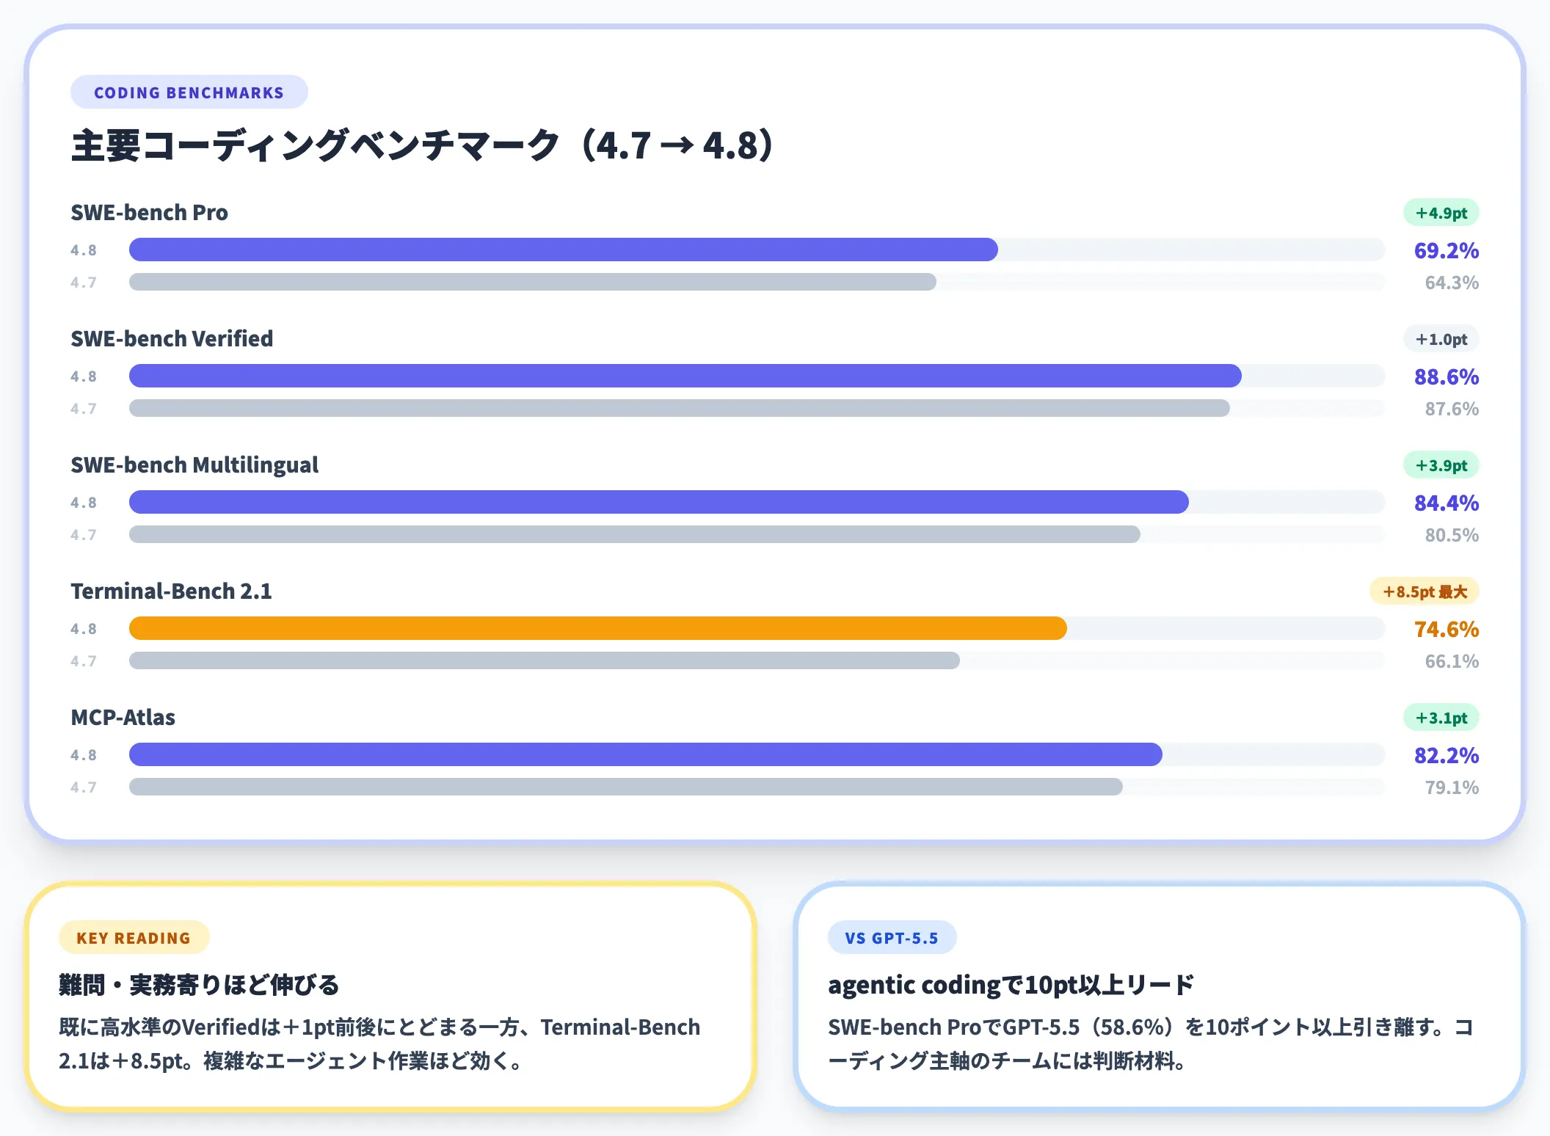Click the SWE-bench Multilingual 4.7 gray bar
This screenshot has height=1136, width=1550.
(635, 534)
